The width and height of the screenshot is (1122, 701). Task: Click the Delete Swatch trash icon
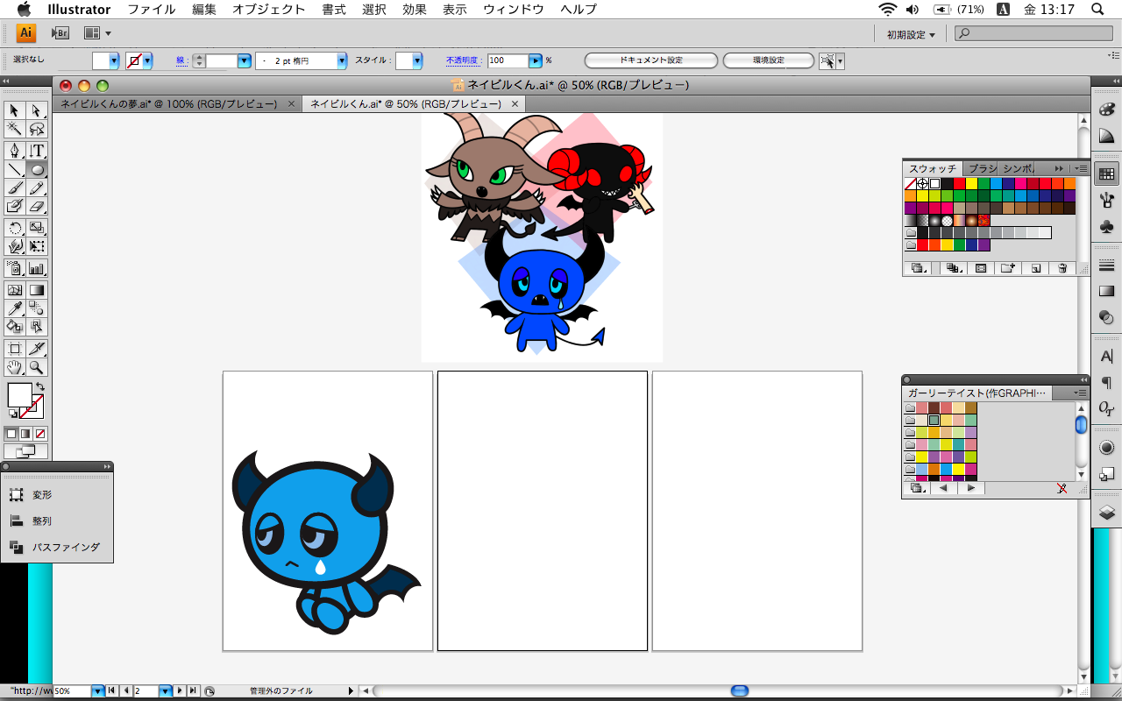point(1062,268)
